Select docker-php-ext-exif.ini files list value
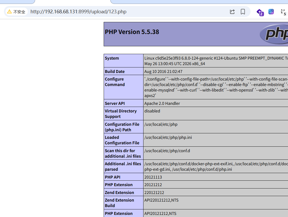 [216, 167]
